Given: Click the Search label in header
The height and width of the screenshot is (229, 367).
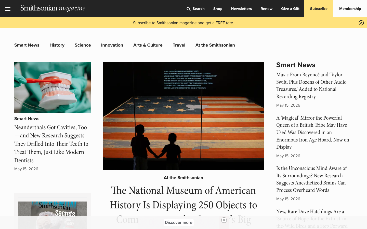Looking at the screenshot, I should pyautogui.click(x=199, y=9).
